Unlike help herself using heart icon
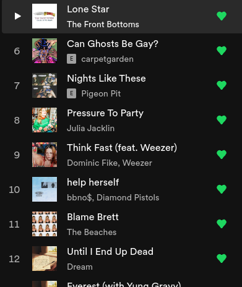 click(222, 189)
